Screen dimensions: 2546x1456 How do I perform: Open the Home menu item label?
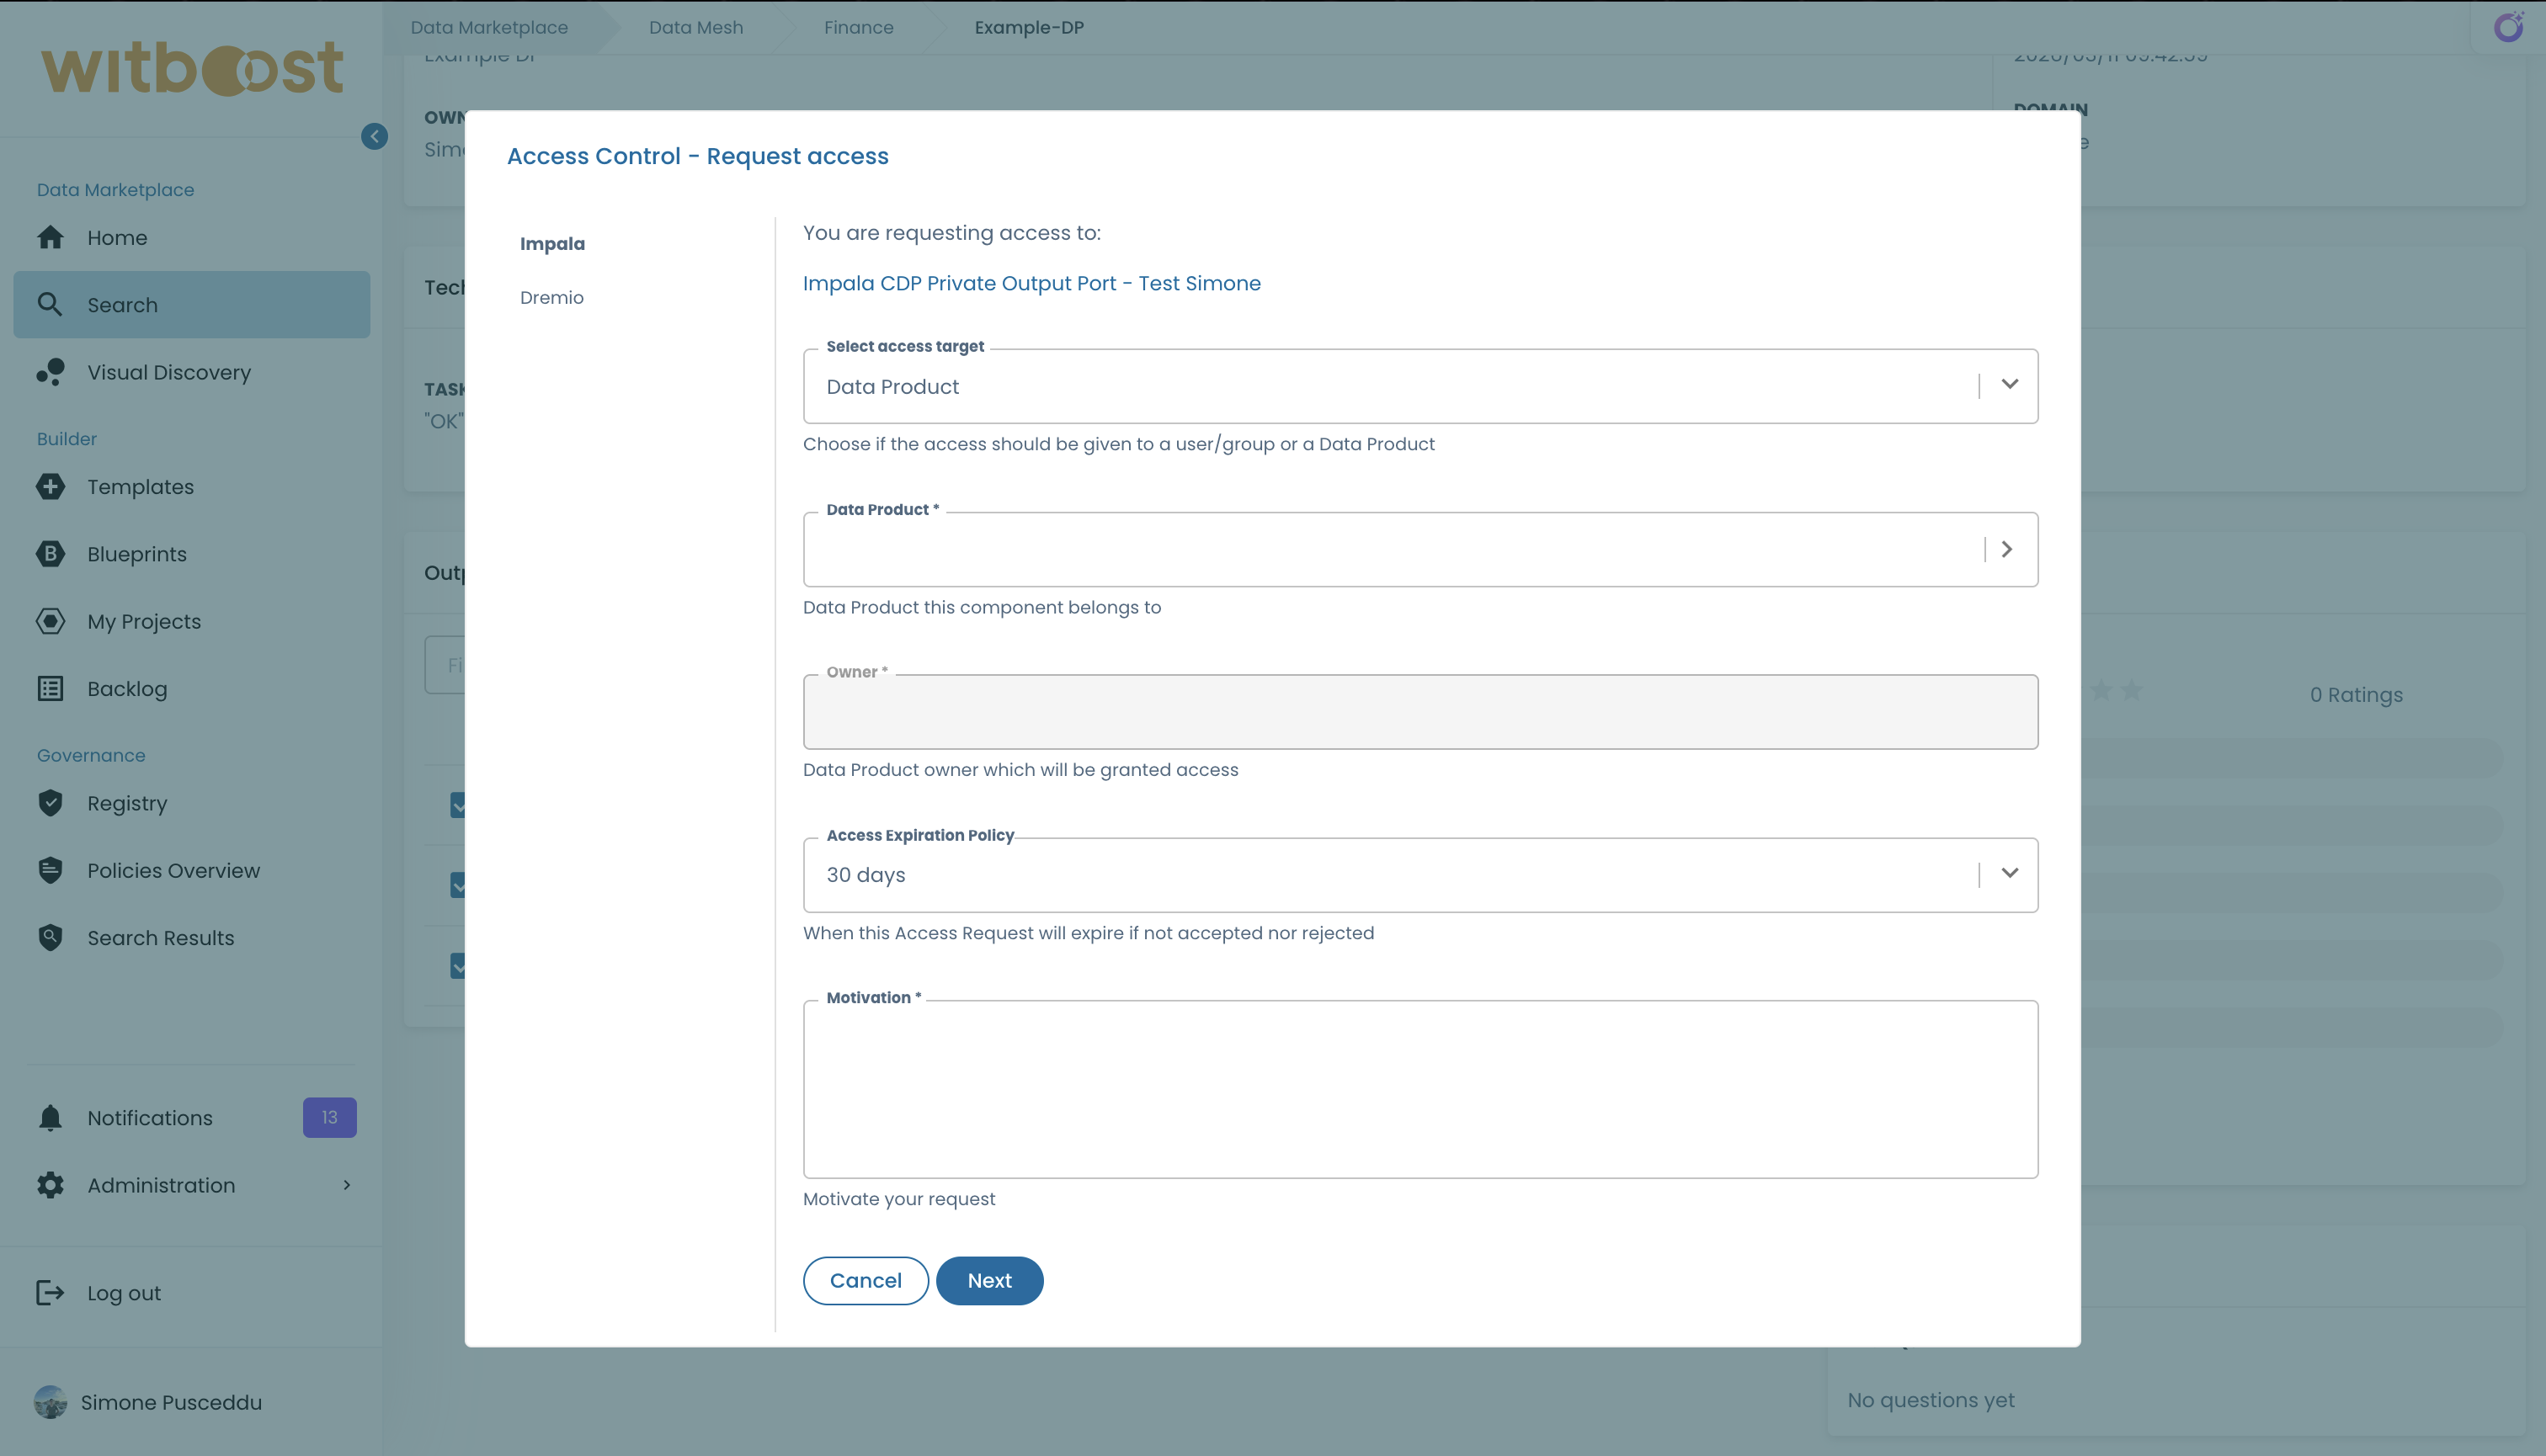pyautogui.click(x=117, y=237)
